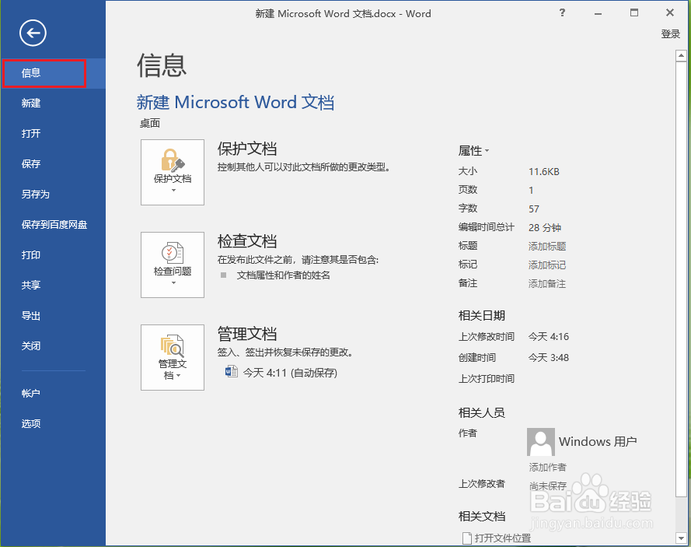Click the 字数 value 57
Viewport: 691px width, 547px height.
click(x=534, y=209)
